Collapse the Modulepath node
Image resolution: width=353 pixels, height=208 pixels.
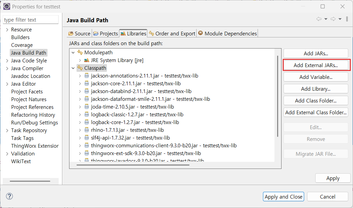73,53
